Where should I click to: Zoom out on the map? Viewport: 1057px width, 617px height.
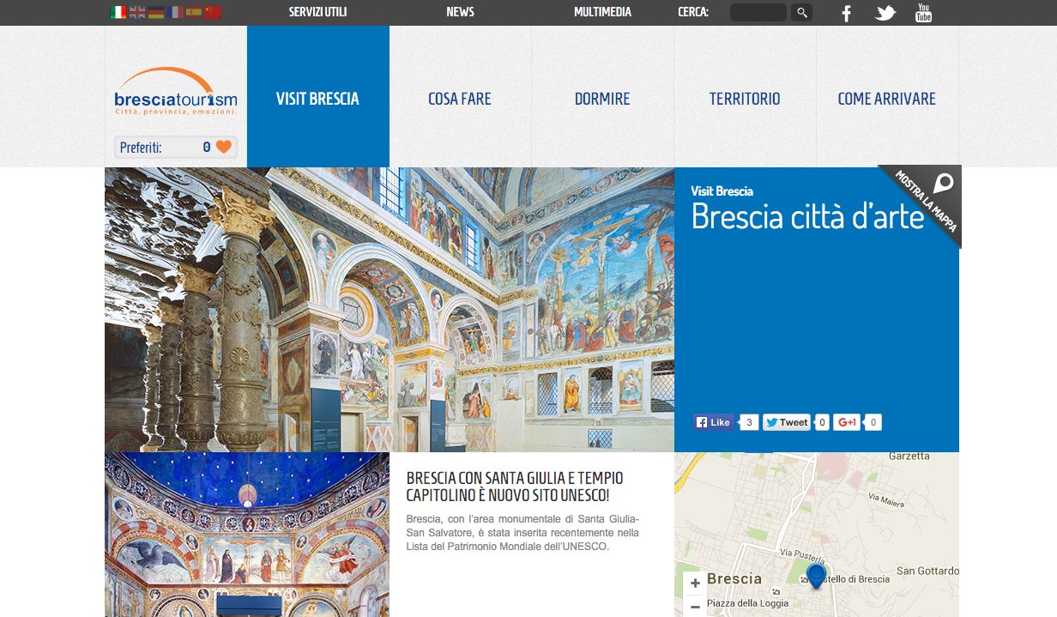tap(695, 606)
